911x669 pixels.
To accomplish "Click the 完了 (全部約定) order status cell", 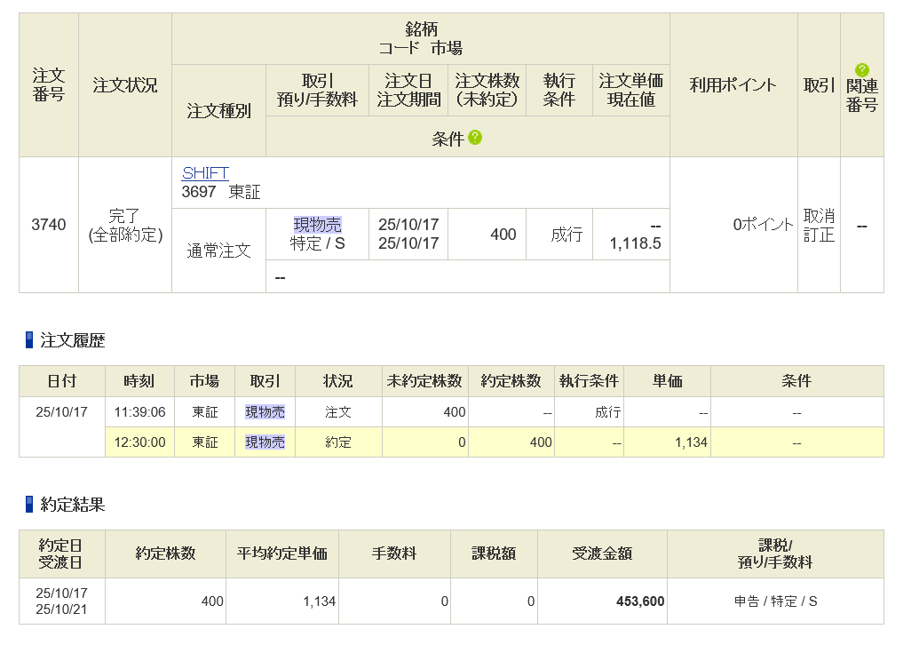I will click(x=125, y=226).
